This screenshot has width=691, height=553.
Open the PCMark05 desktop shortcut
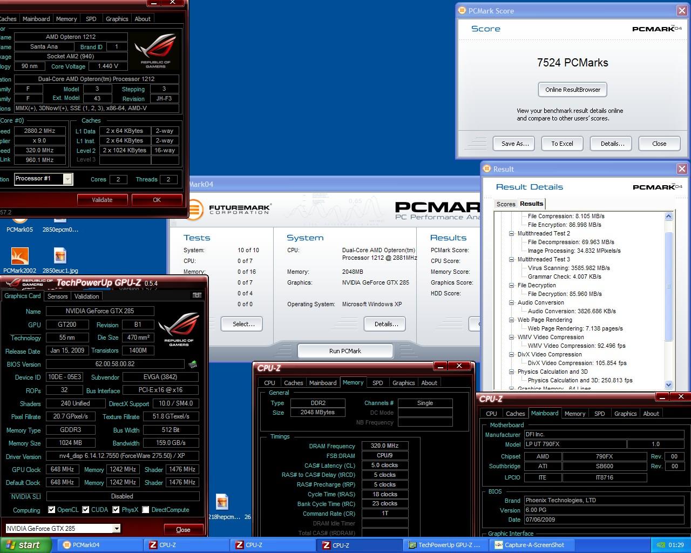[19, 224]
